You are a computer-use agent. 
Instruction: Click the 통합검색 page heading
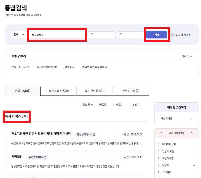pos(16,8)
